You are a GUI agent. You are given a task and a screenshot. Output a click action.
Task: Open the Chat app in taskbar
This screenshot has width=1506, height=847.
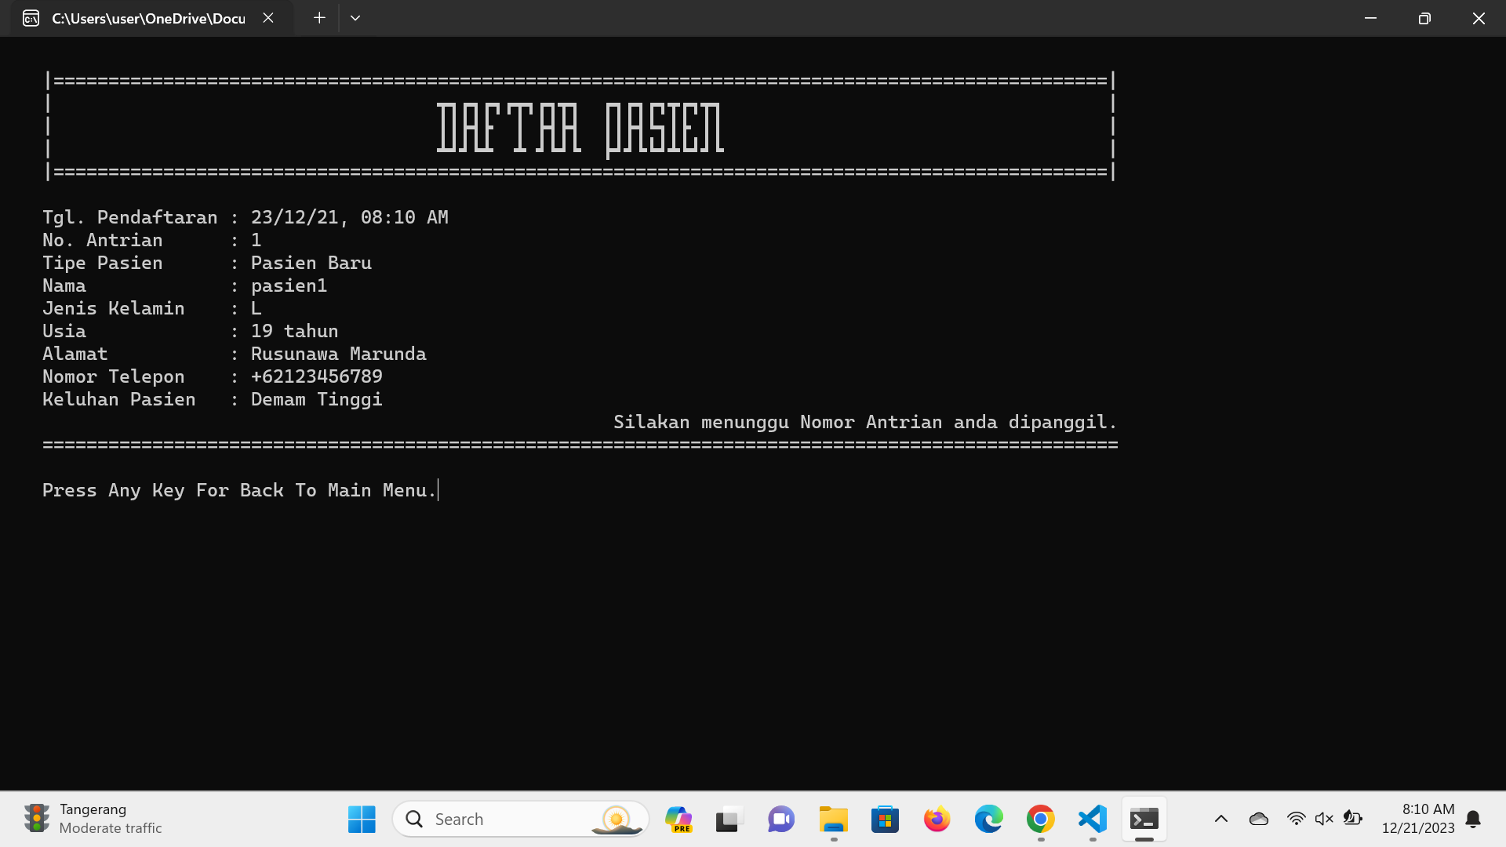[780, 820]
